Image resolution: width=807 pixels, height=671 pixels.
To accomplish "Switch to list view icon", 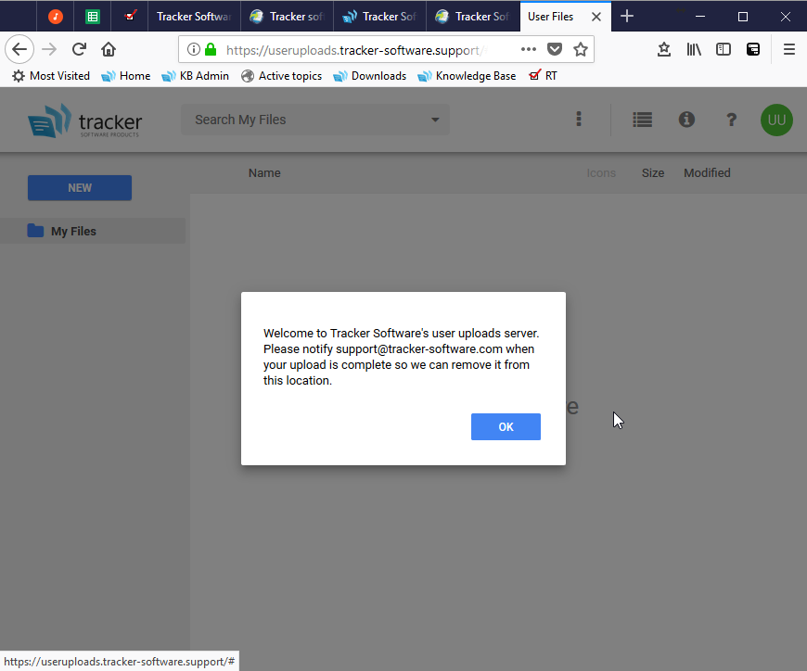I will tap(642, 120).
